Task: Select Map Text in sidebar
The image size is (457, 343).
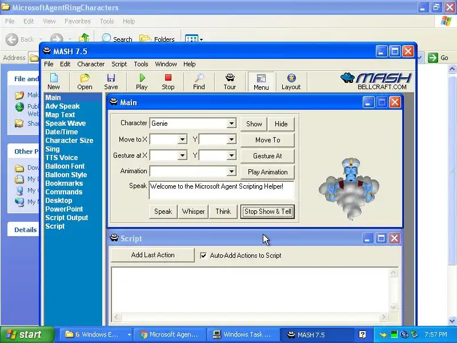Action: [x=60, y=115]
